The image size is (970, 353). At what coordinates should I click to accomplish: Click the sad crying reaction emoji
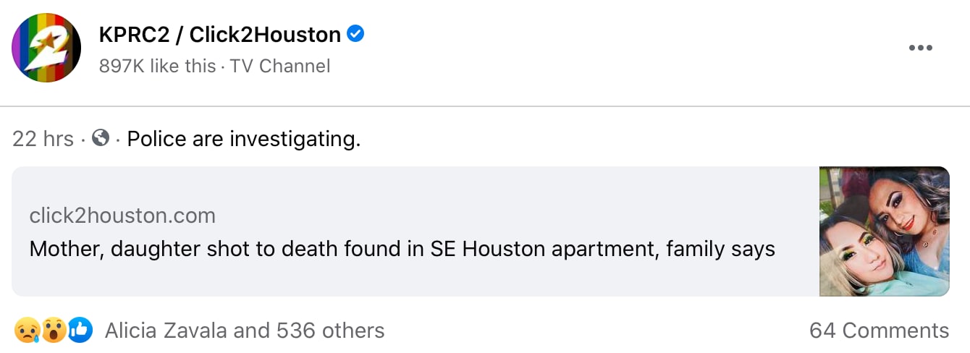pos(26,331)
